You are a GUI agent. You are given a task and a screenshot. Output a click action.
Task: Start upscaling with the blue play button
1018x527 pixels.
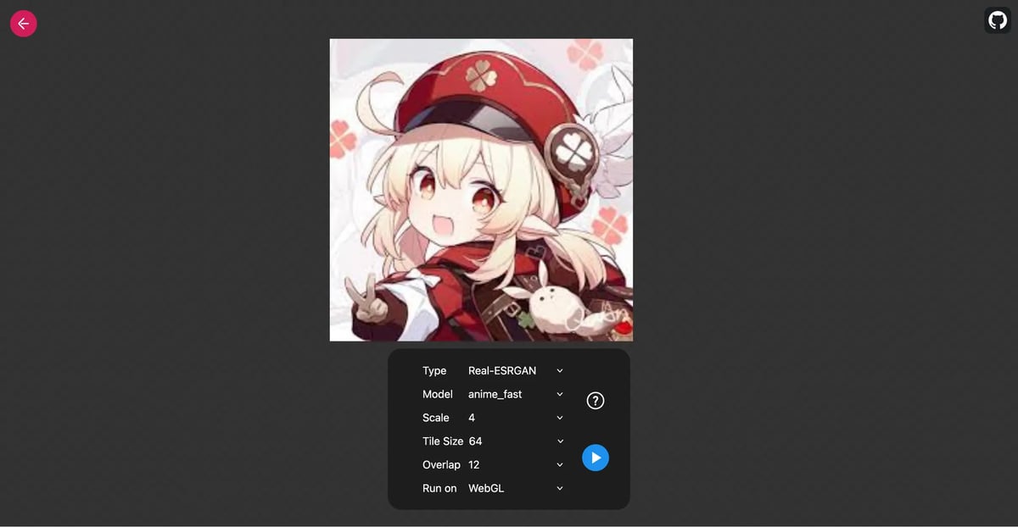(x=596, y=458)
